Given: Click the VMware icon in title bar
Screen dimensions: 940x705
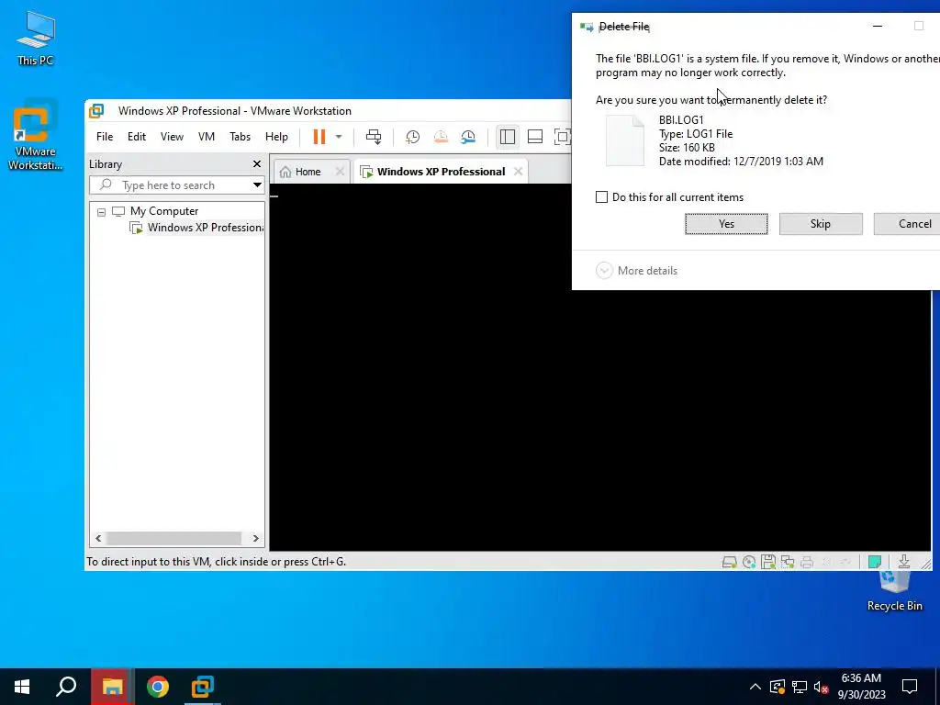Looking at the screenshot, I should tap(96, 111).
